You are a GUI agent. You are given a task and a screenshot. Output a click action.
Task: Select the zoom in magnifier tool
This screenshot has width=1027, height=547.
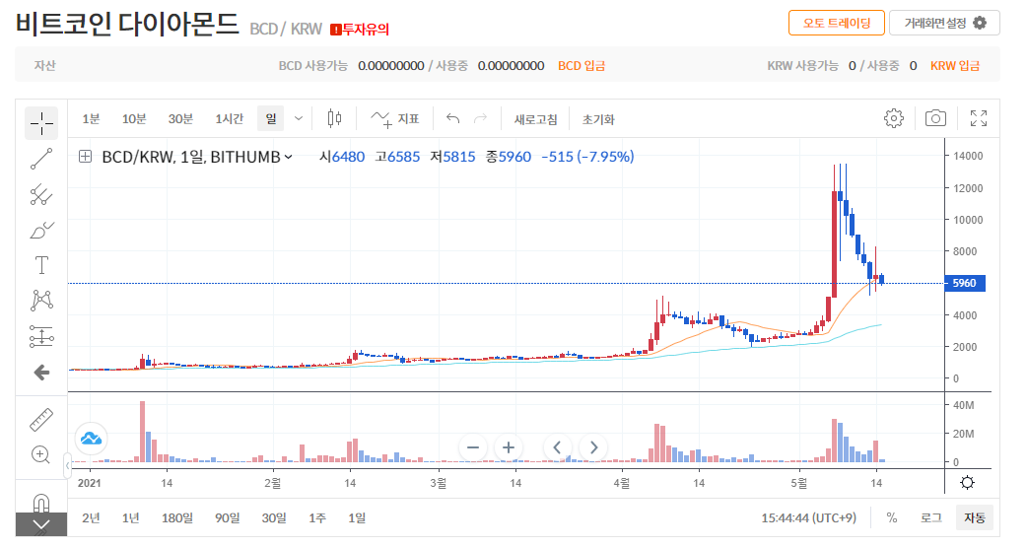coord(41,454)
